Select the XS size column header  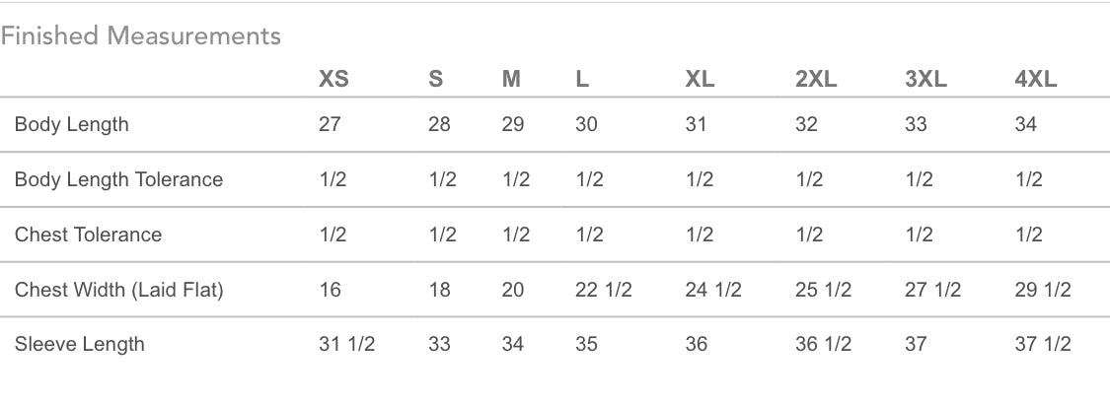(x=333, y=80)
